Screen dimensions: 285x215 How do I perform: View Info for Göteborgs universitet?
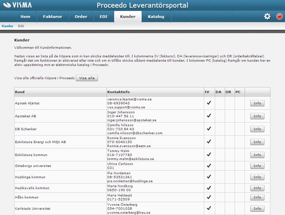click(257, 166)
